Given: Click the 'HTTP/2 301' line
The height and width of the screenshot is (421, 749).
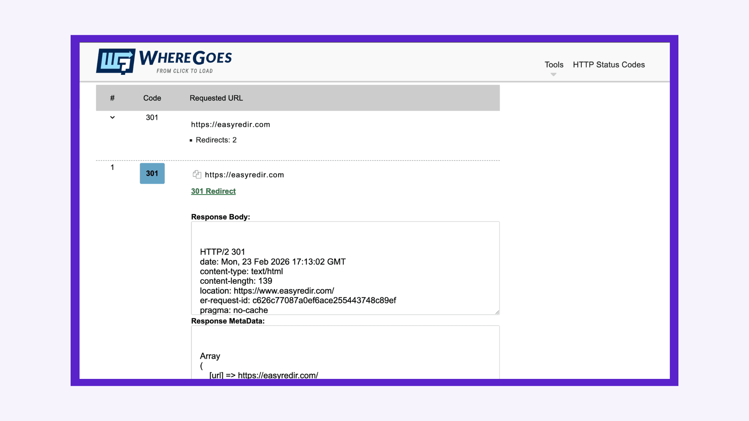Looking at the screenshot, I should (222, 252).
